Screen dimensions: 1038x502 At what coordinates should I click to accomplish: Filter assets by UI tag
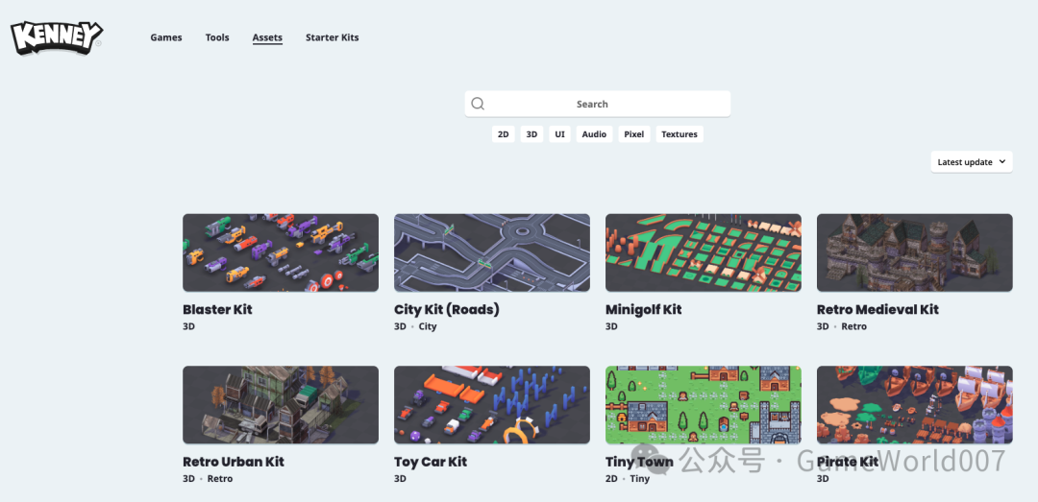pos(560,134)
